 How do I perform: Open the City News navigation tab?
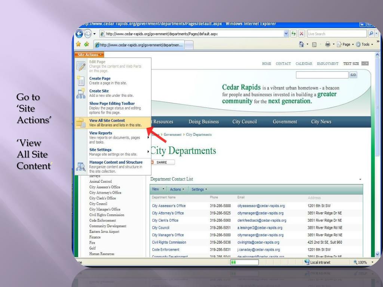(x=321, y=122)
